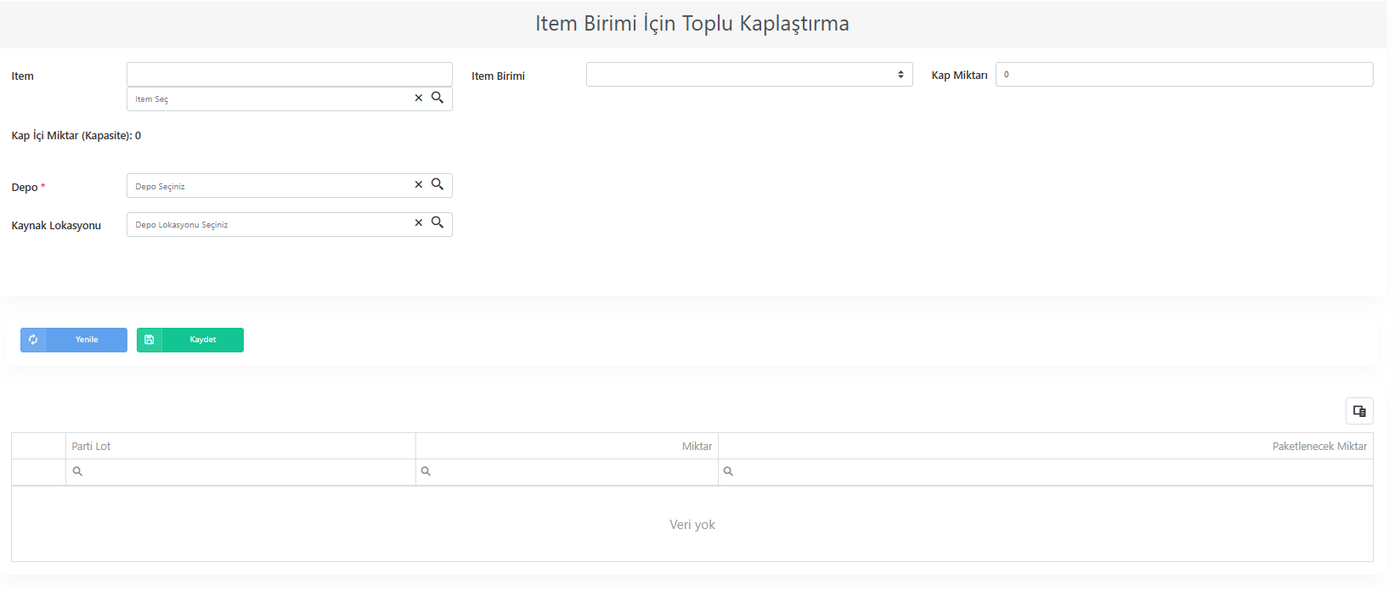The width and height of the screenshot is (1400, 591).
Task: Click the save disk icon on Kaydet
Action: [150, 340]
